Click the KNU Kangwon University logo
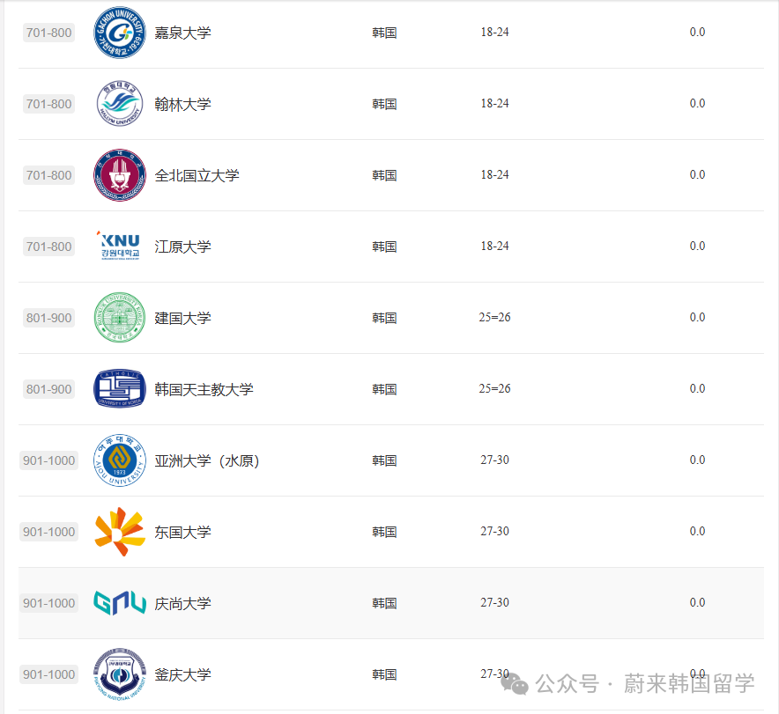 tap(120, 245)
